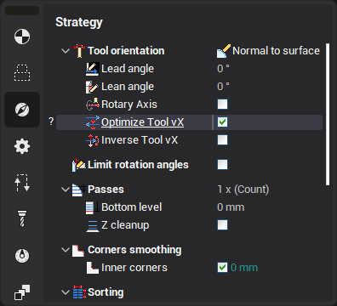Open help question mark for Optimize Tool vX
The width and height of the screenshot is (337, 306).
51,122
